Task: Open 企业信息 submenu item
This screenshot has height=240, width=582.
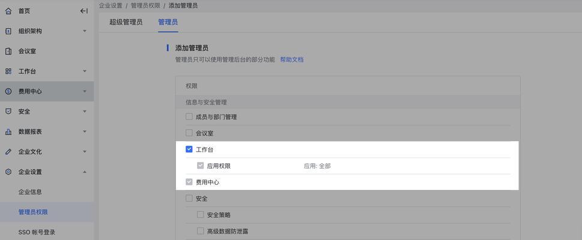Action: click(x=30, y=192)
